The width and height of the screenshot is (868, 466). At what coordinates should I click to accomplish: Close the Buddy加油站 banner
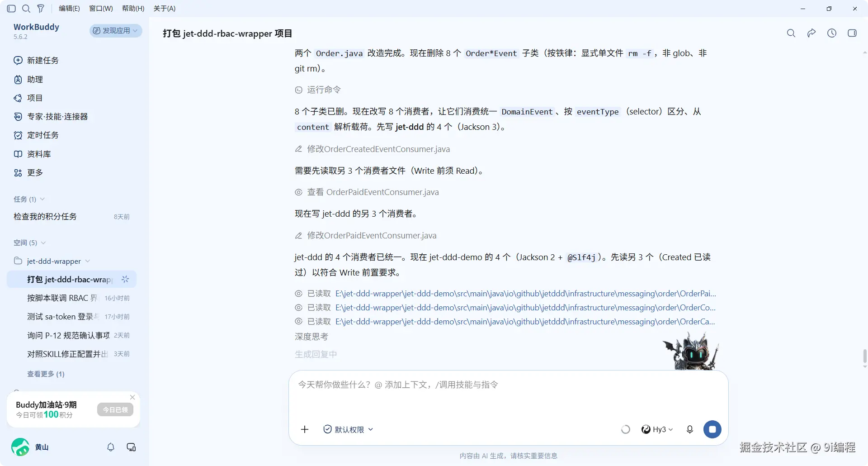(132, 397)
